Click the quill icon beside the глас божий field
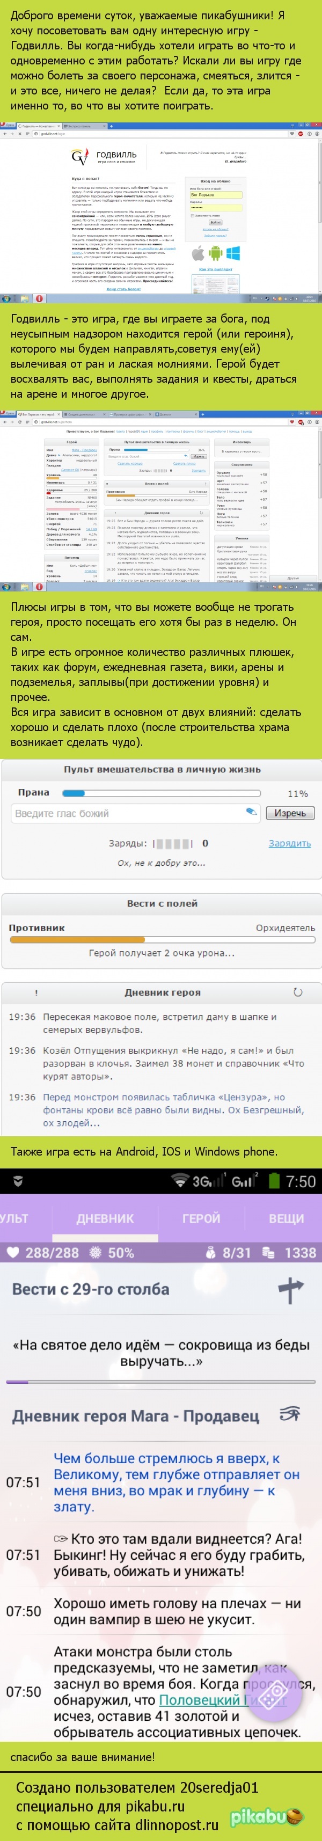Viewport: 322px width, 1841px height. coord(251,812)
